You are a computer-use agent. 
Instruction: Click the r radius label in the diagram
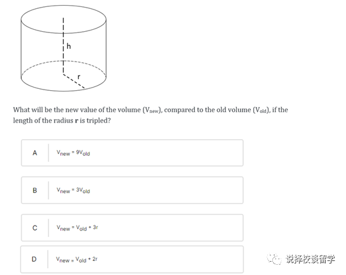pyautogui.click(x=79, y=77)
